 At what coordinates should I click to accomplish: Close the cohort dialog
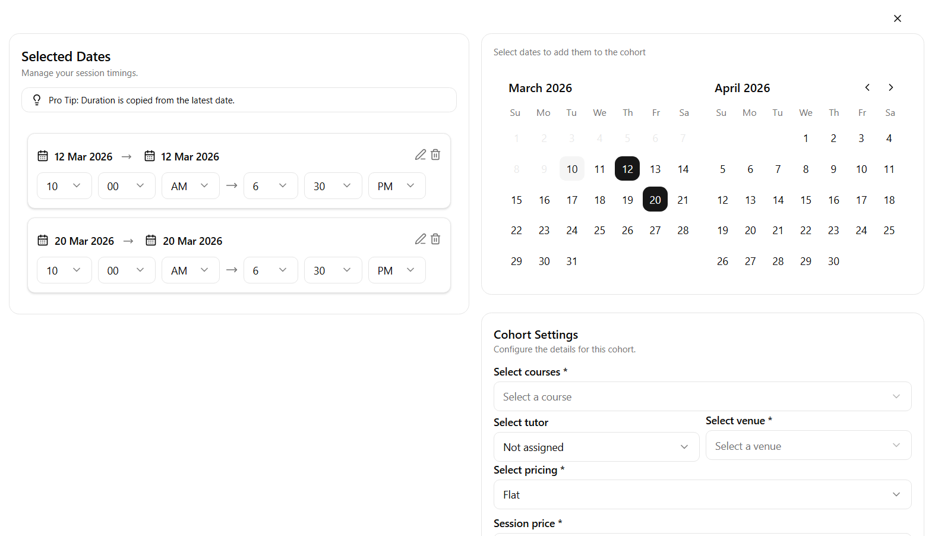897,18
